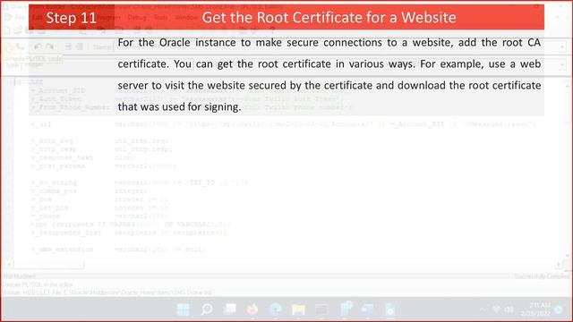Click the New document toolbar icon
Image resolution: width=573 pixels, height=322 pixels.
7,30
